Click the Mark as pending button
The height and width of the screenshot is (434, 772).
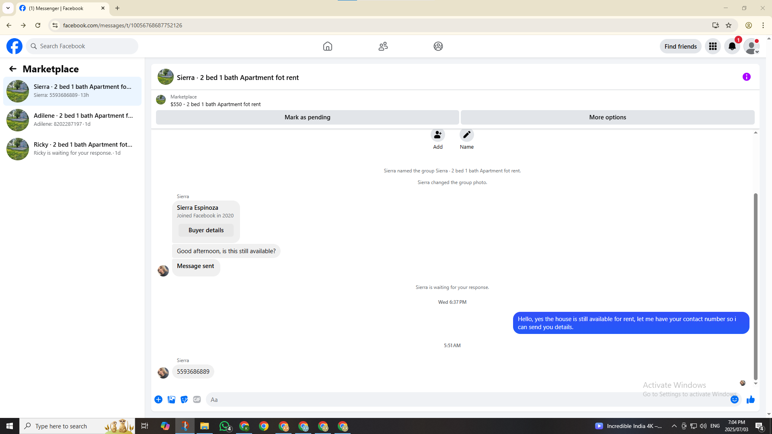pos(307,117)
